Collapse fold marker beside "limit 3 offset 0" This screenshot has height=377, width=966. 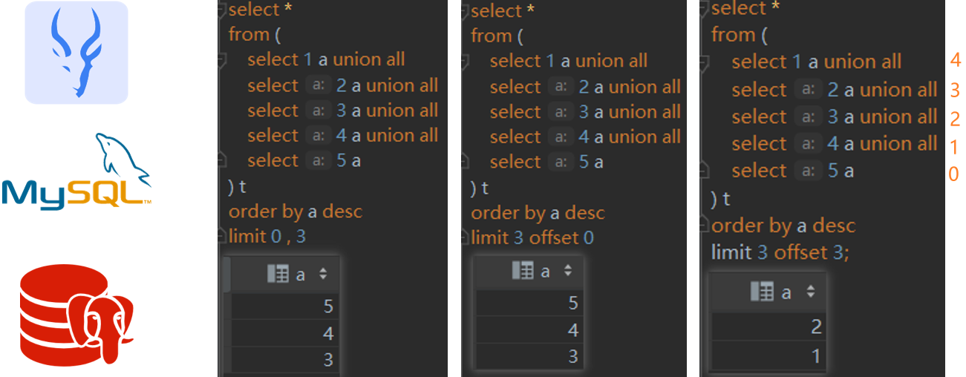[465, 237]
